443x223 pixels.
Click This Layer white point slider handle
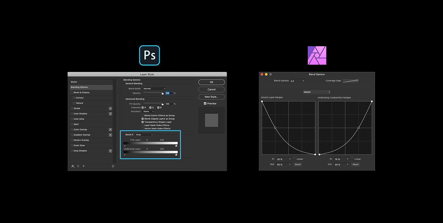[x=176, y=146]
